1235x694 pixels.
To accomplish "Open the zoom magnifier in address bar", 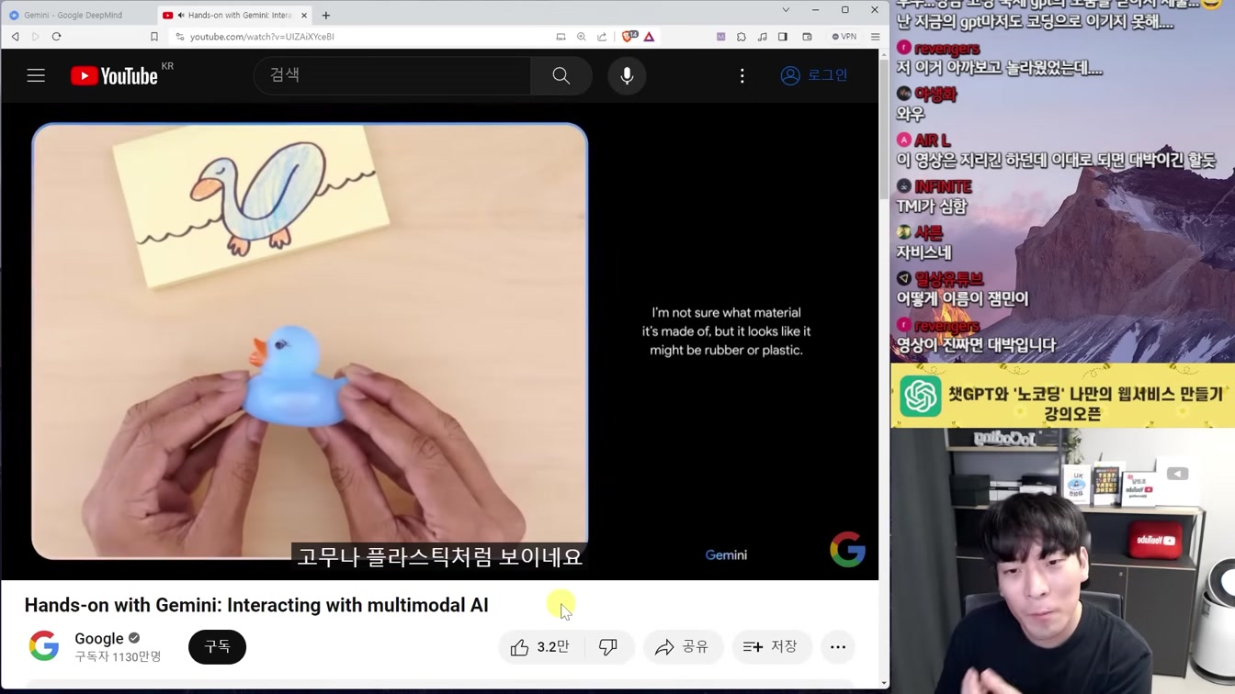I will click(581, 37).
